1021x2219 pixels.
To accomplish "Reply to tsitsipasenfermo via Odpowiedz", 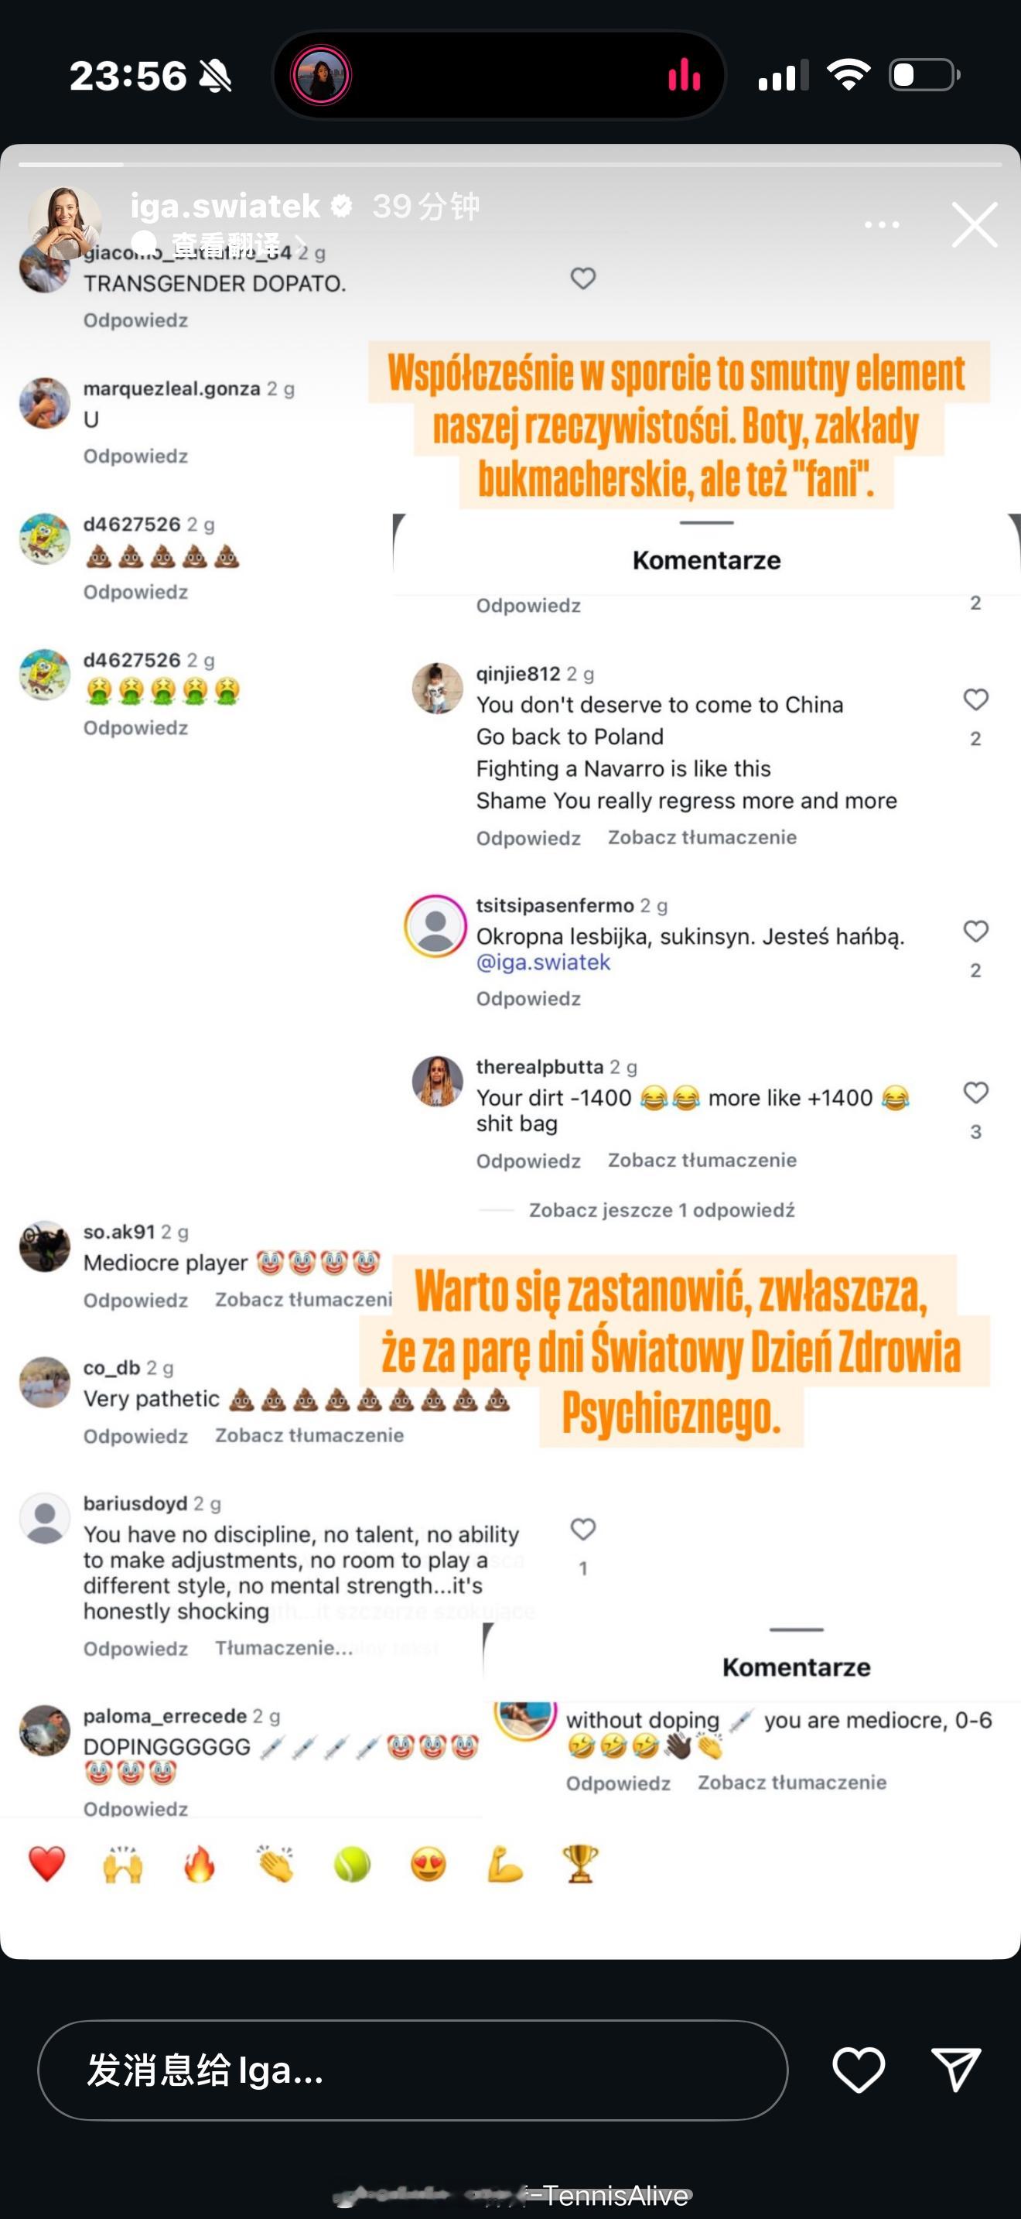I will [528, 998].
